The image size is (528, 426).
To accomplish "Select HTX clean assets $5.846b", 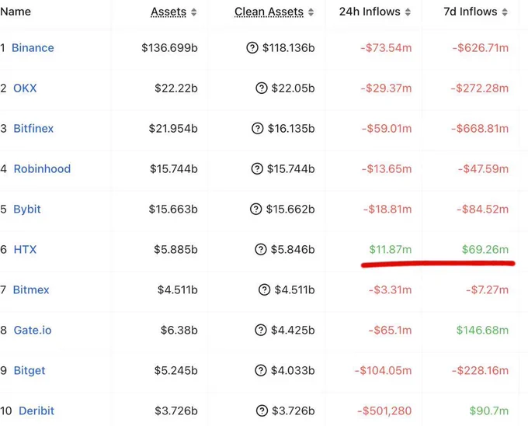I will (293, 249).
